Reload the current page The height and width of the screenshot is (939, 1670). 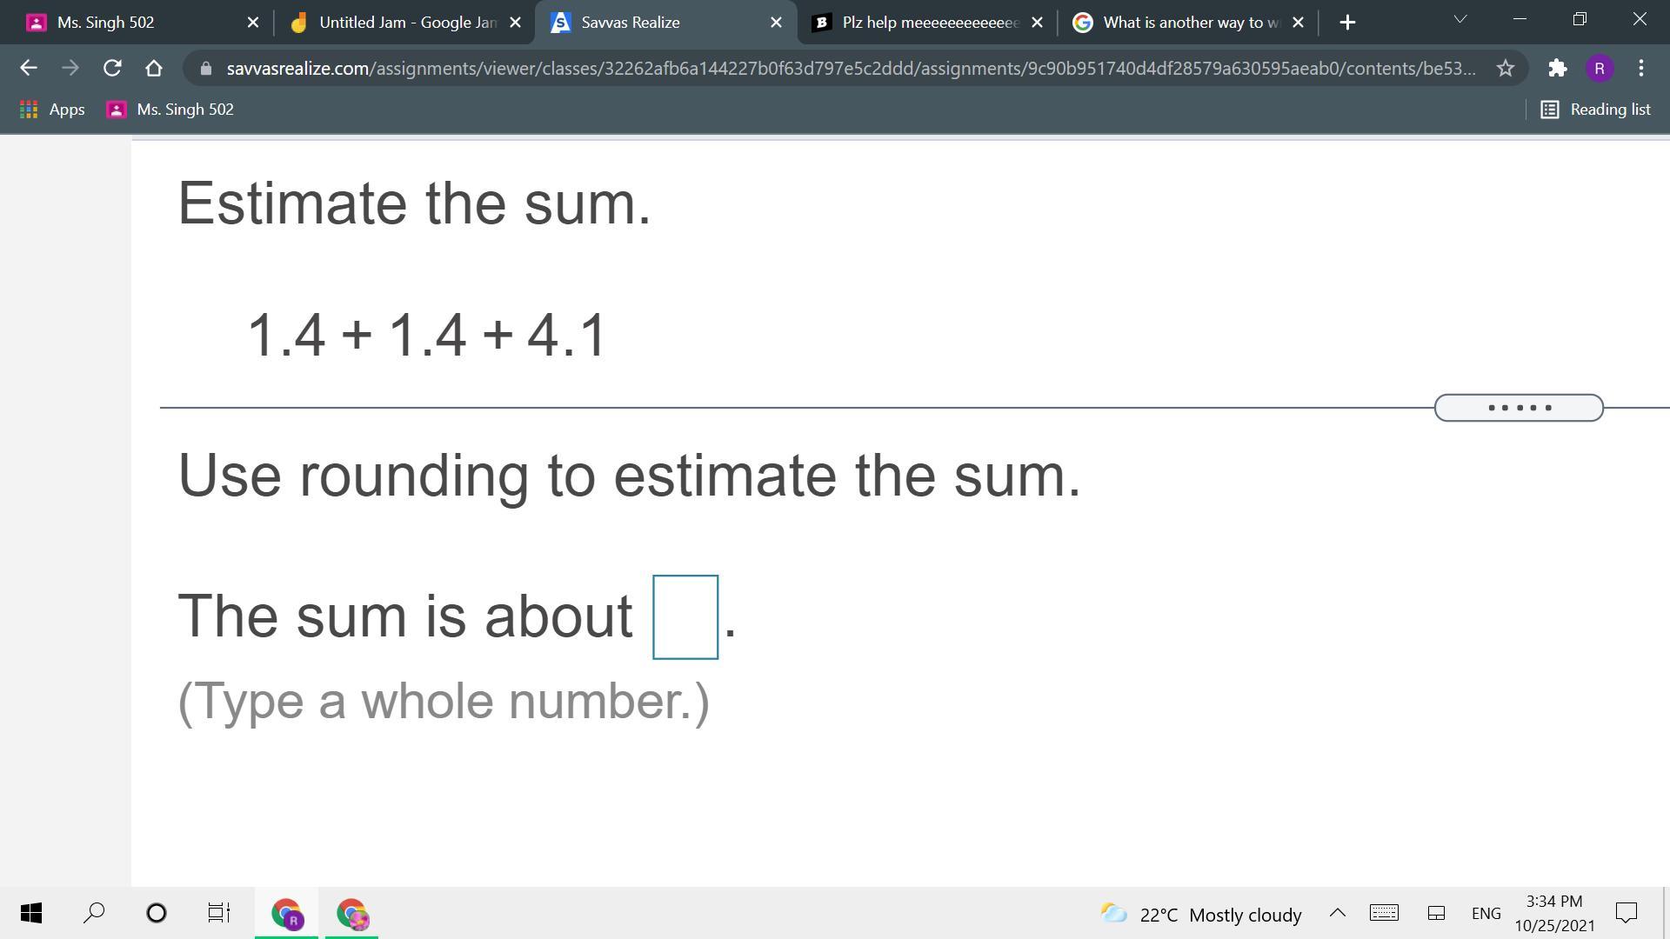pos(111,68)
